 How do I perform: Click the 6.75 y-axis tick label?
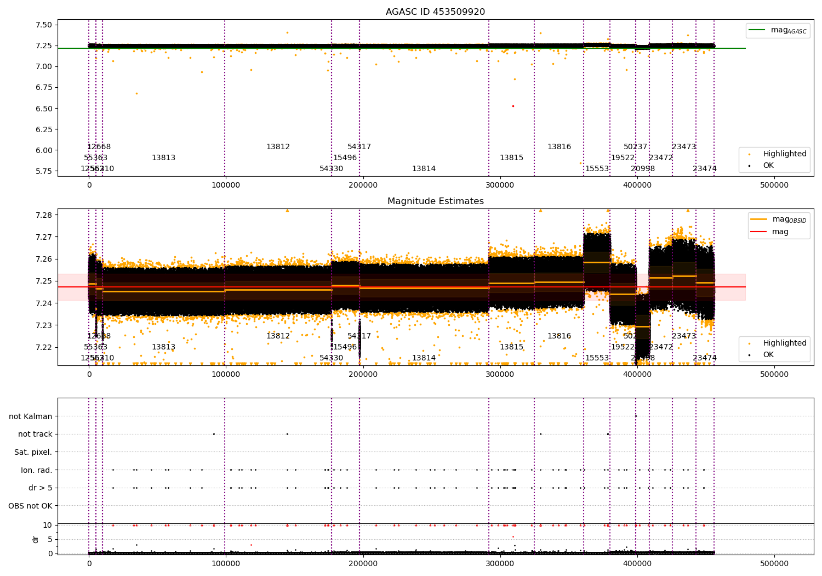click(43, 88)
